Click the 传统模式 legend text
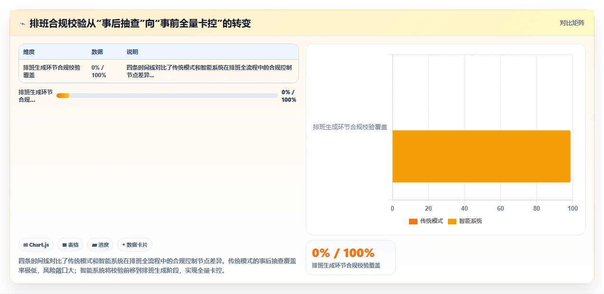The height and width of the screenshot is (294, 604). point(431,222)
